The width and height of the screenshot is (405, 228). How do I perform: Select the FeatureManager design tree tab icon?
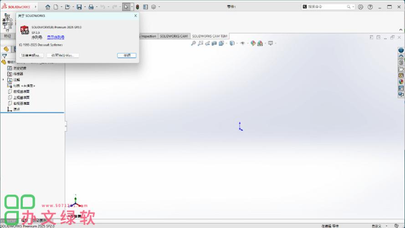[x=6, y=49]
